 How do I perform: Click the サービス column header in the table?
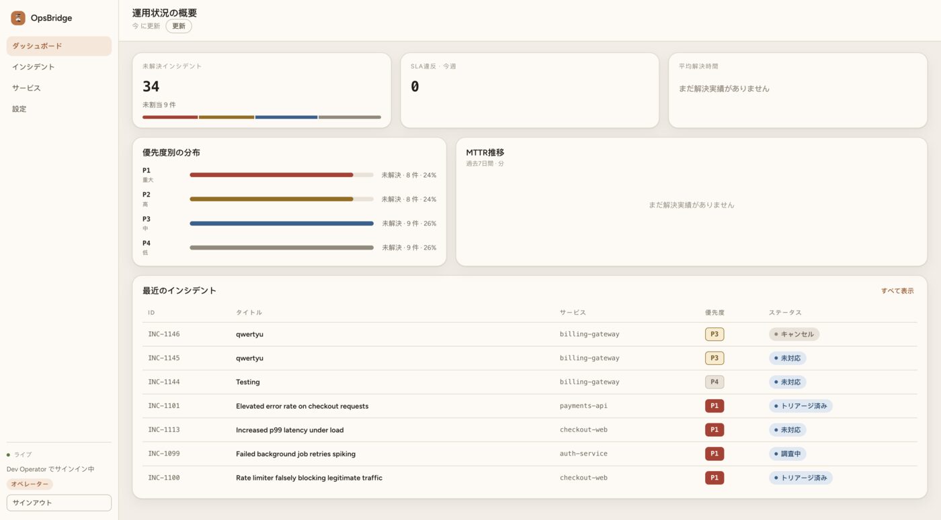pos(573,313)
